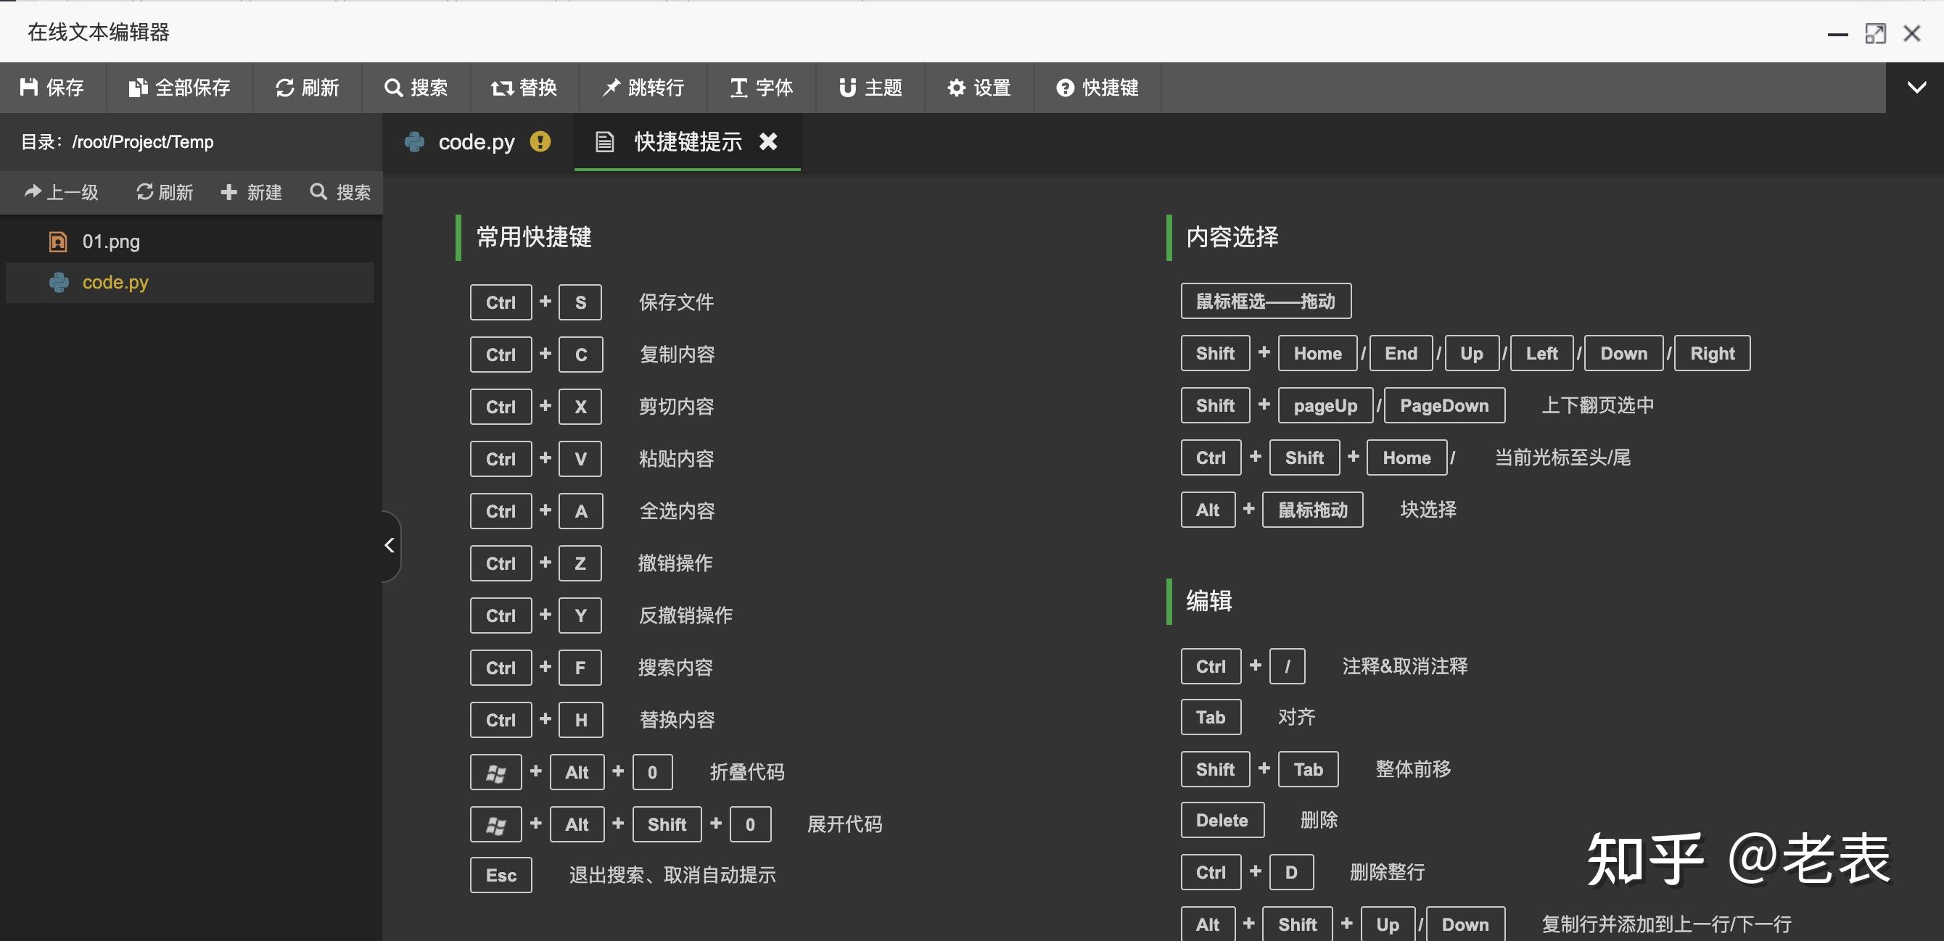The height and width of the screenshot is (941, 1944).
Task: Open the 替换 replace tool
Action: pyautogui.click(x=501, y=88)
